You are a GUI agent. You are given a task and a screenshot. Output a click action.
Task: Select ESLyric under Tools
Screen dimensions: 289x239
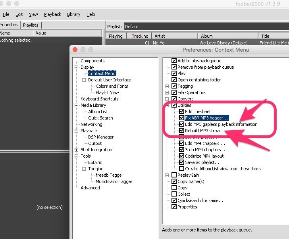(95, 162)
